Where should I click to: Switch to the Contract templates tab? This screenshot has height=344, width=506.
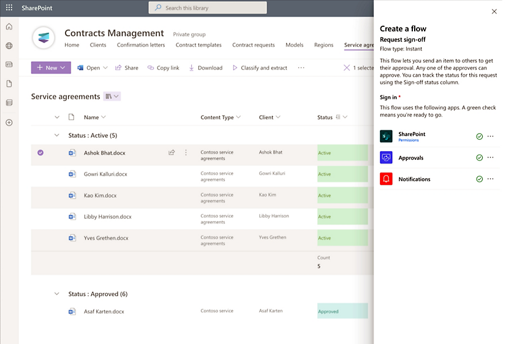point(198,45)
